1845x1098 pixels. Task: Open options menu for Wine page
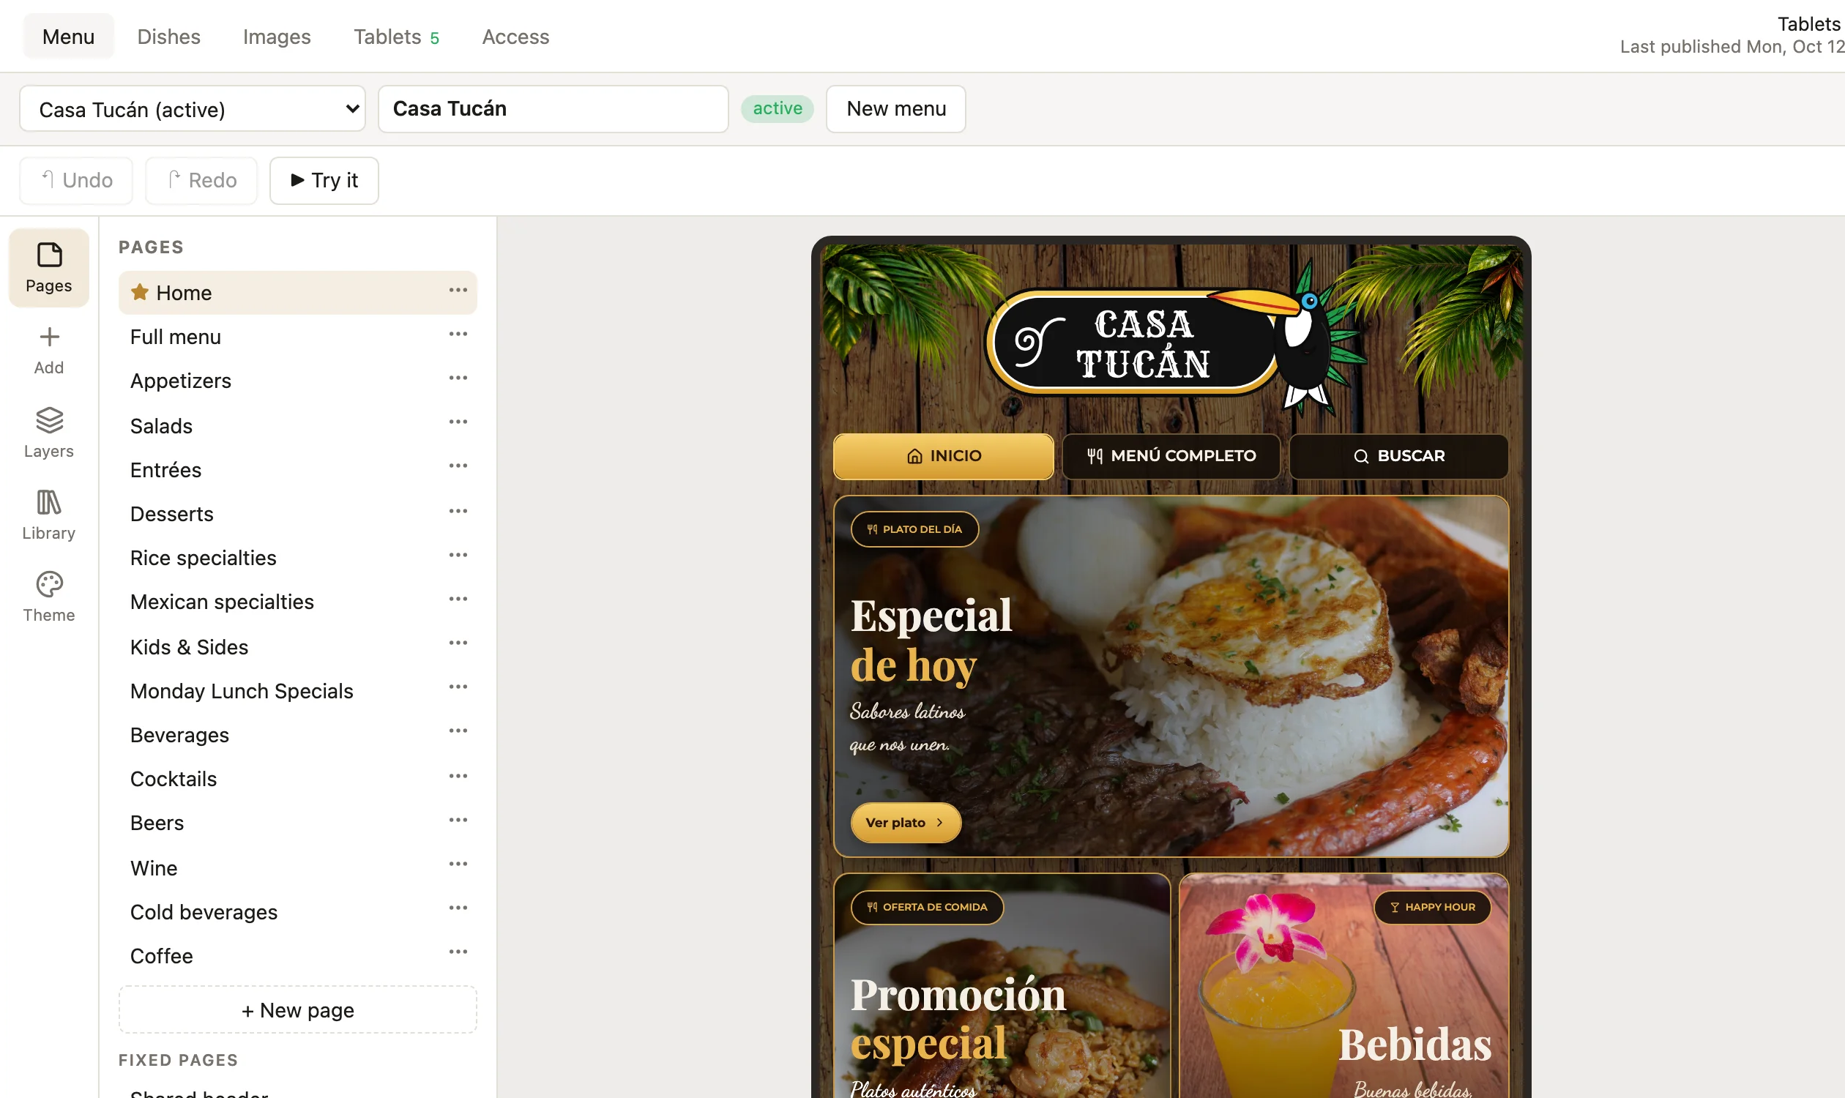point(458,864)
